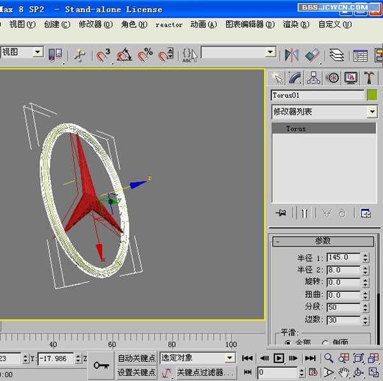This screenshot has height=381, width=383.
Task: Click the Next Frame button
Action: 293,358
